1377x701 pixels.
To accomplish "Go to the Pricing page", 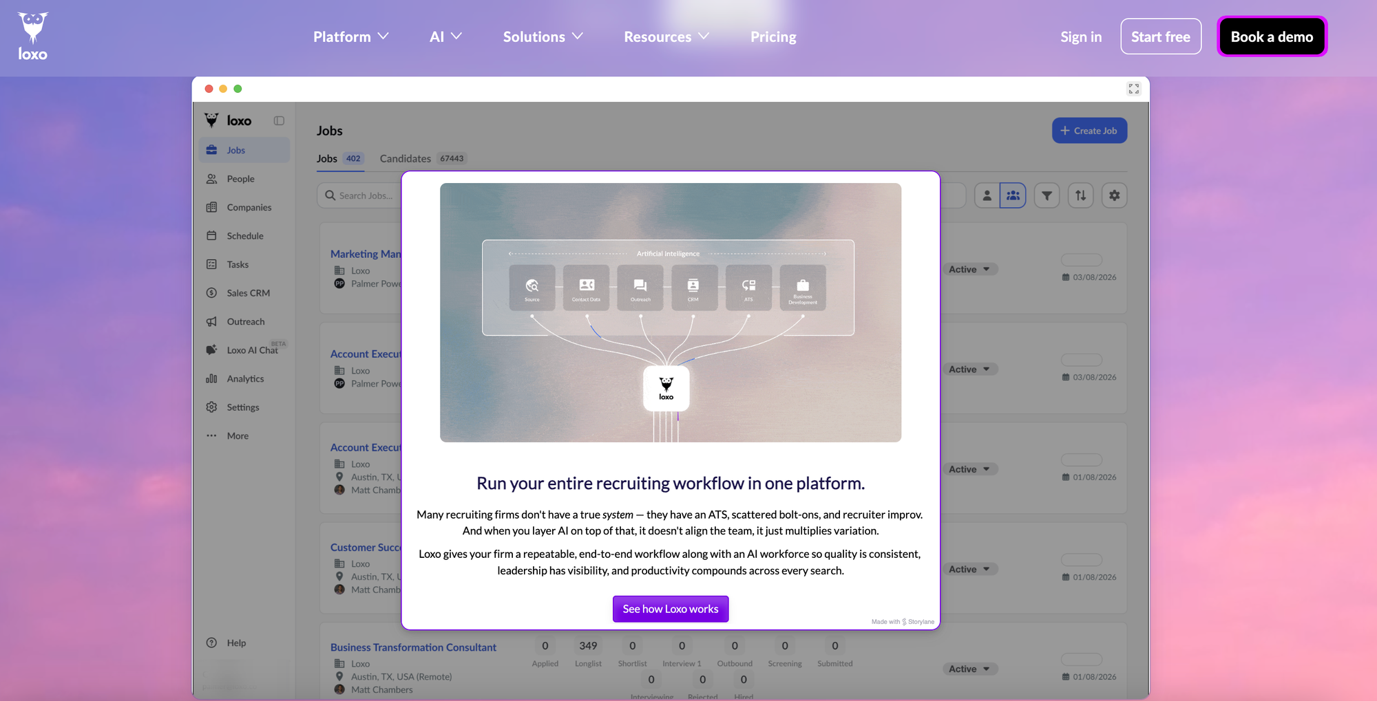I will (773, 36).
